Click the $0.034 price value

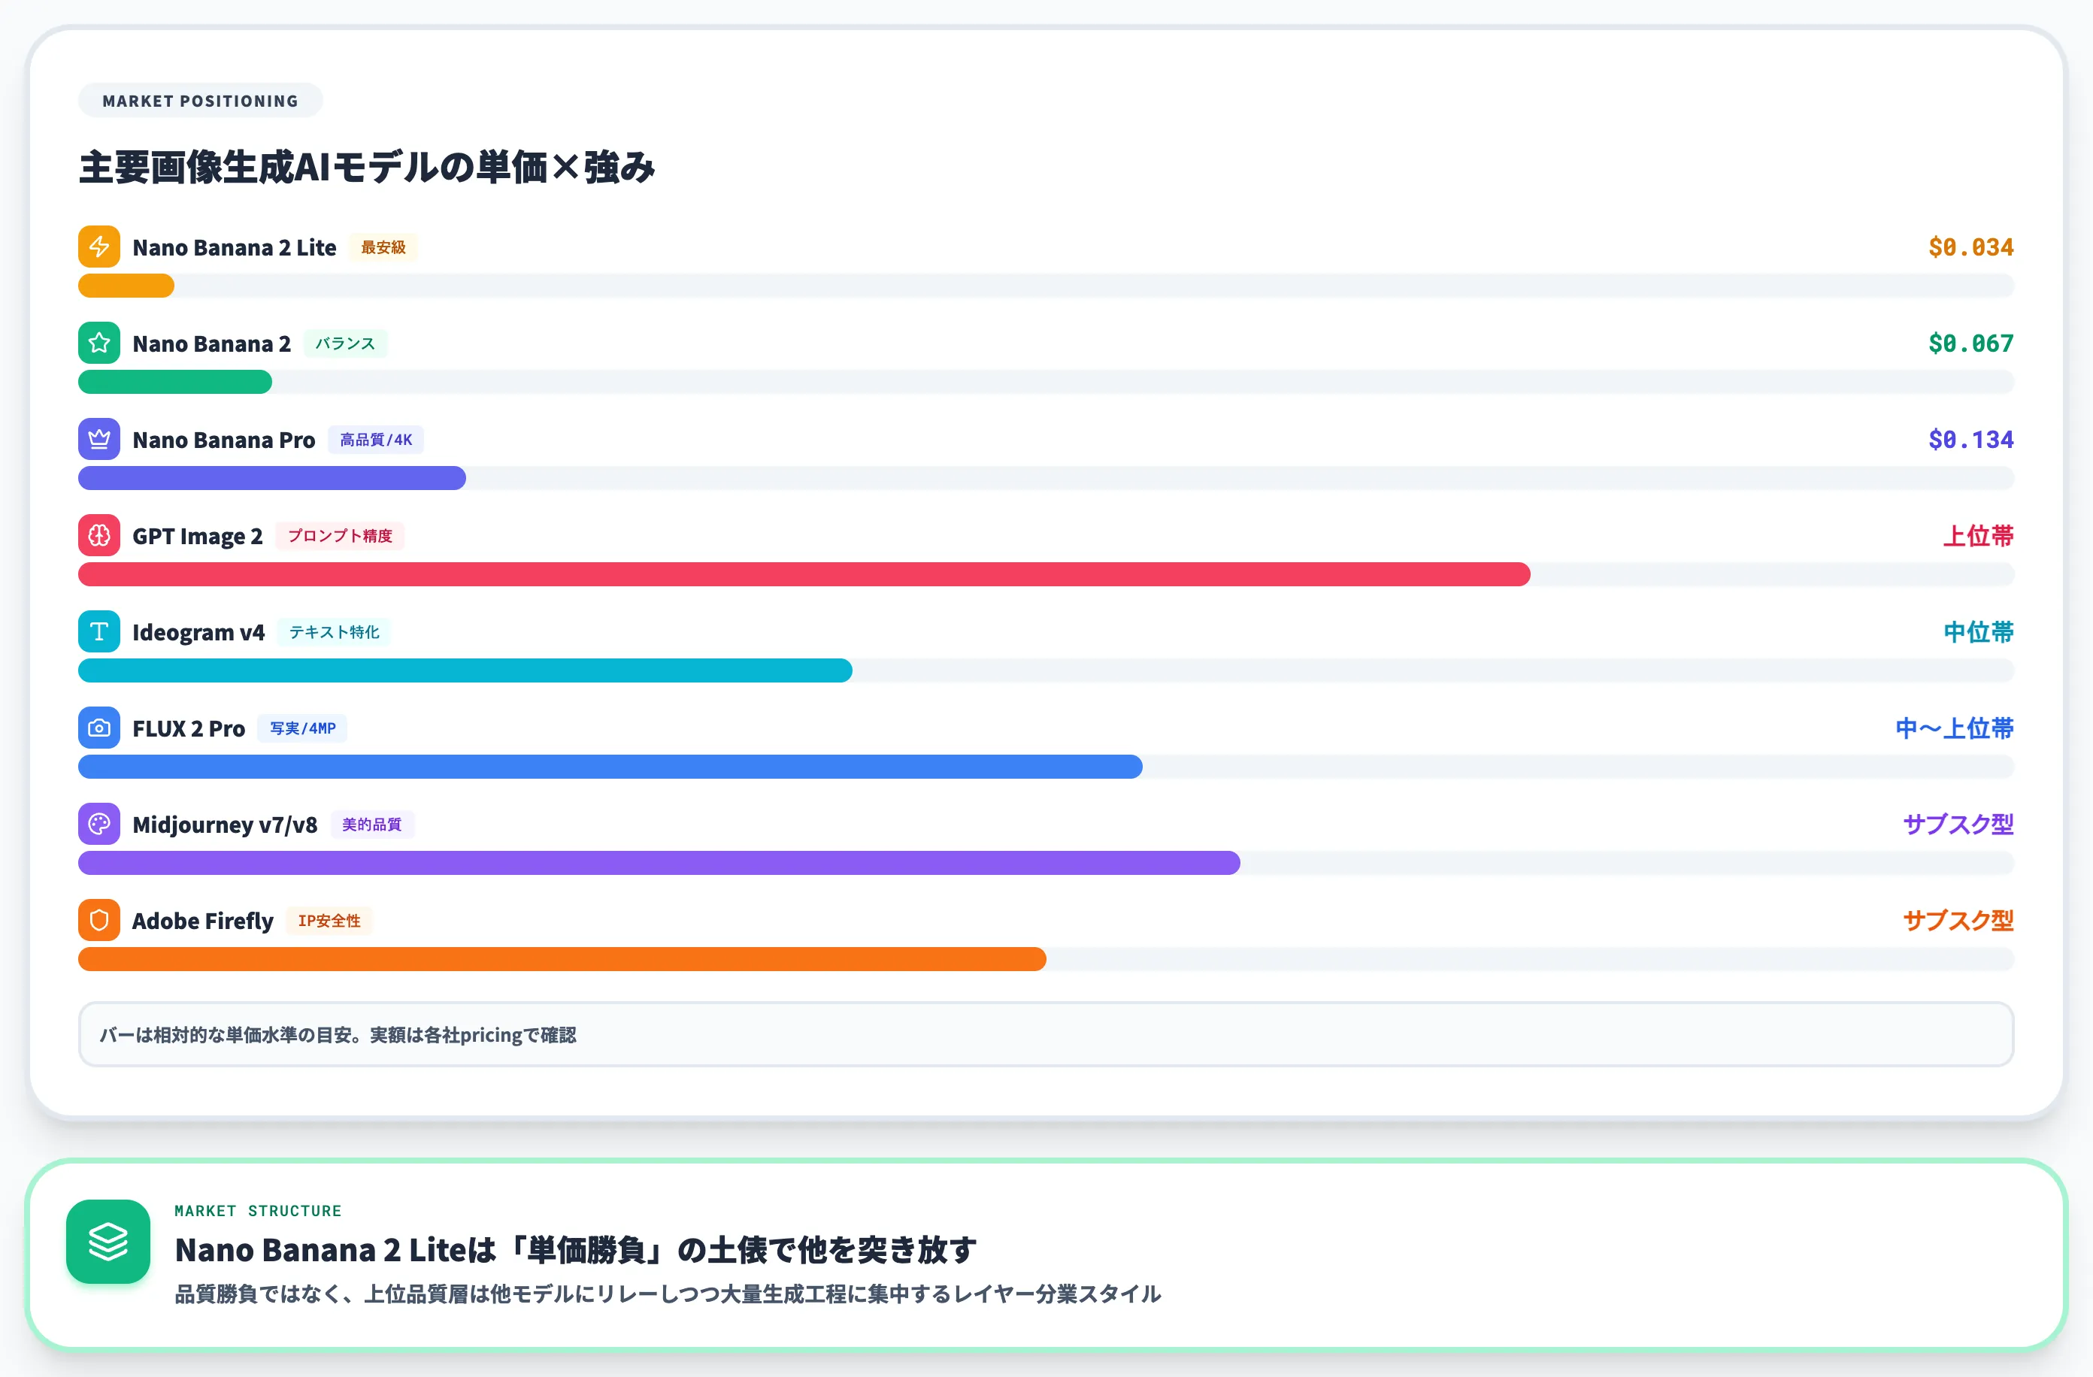coord(1970,248)
